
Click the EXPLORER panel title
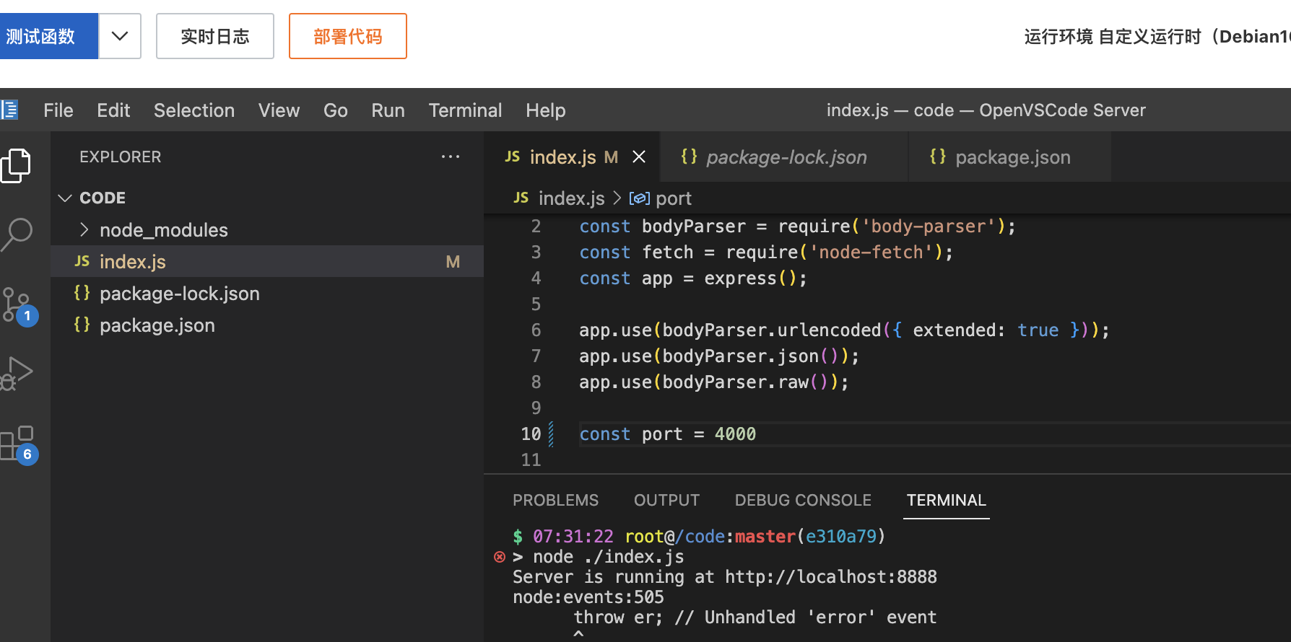coord(121,157)
